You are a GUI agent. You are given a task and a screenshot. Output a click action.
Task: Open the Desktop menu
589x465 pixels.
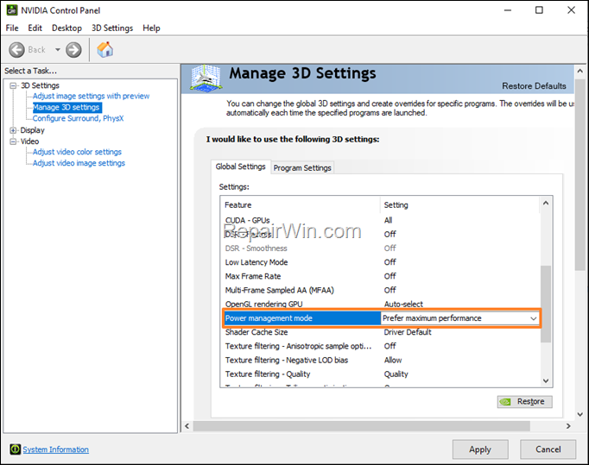[66, 28]
